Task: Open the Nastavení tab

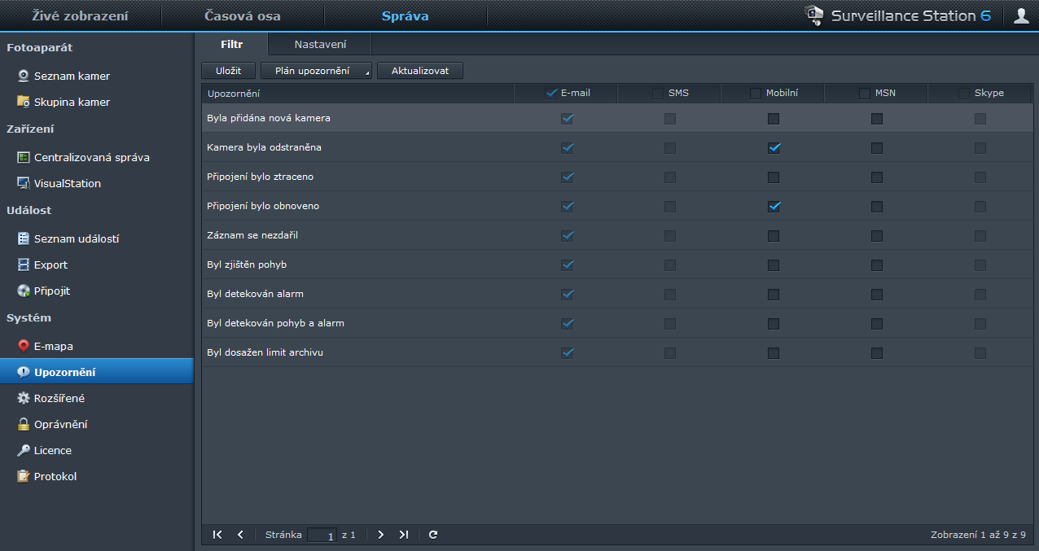Action: pyautogui.click(x=320, y=44)
